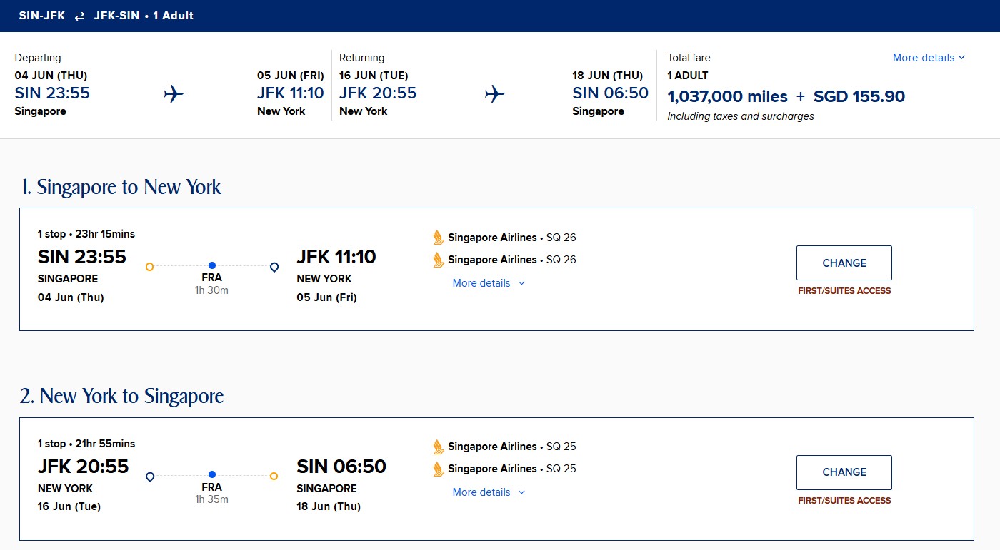Select the SIN-JFK route in header bar

(42, 16)
